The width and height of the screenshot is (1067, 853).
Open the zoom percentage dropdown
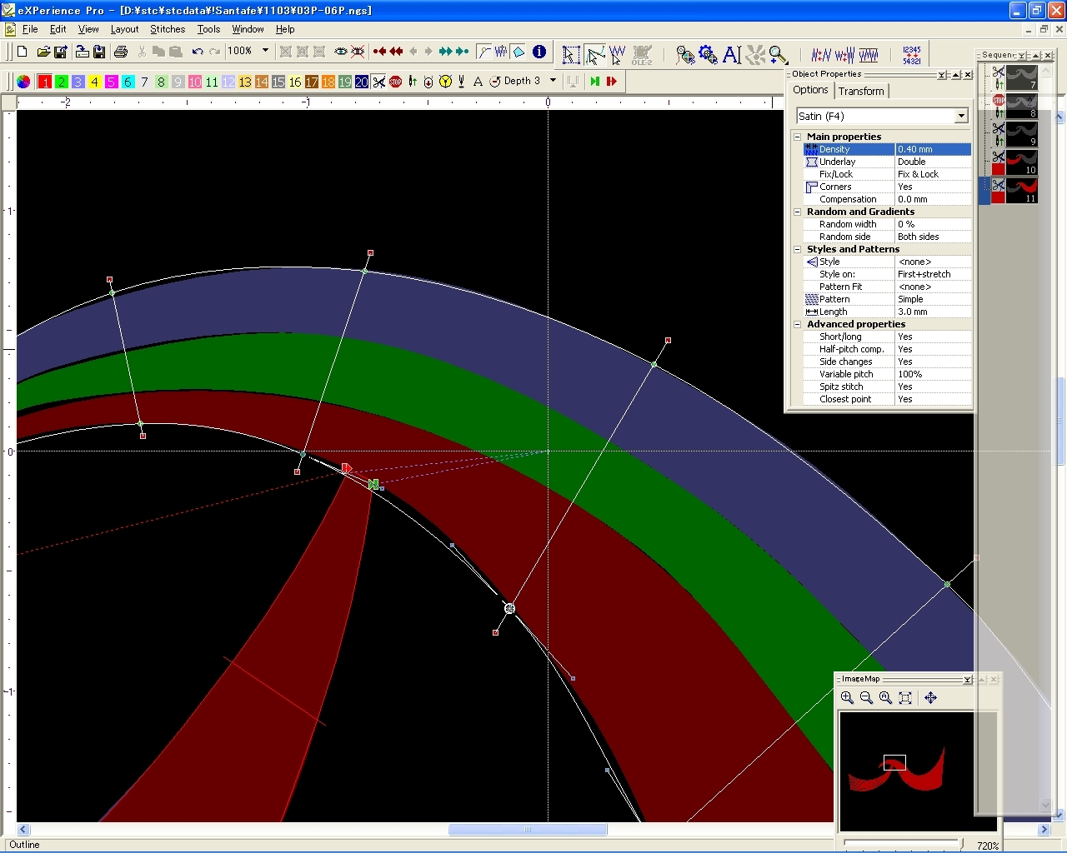pos(265,51)
